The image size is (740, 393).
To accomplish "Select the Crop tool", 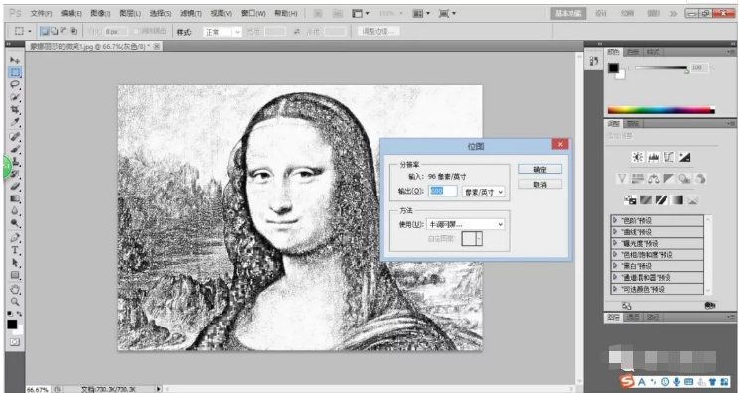I will [15, 110].
